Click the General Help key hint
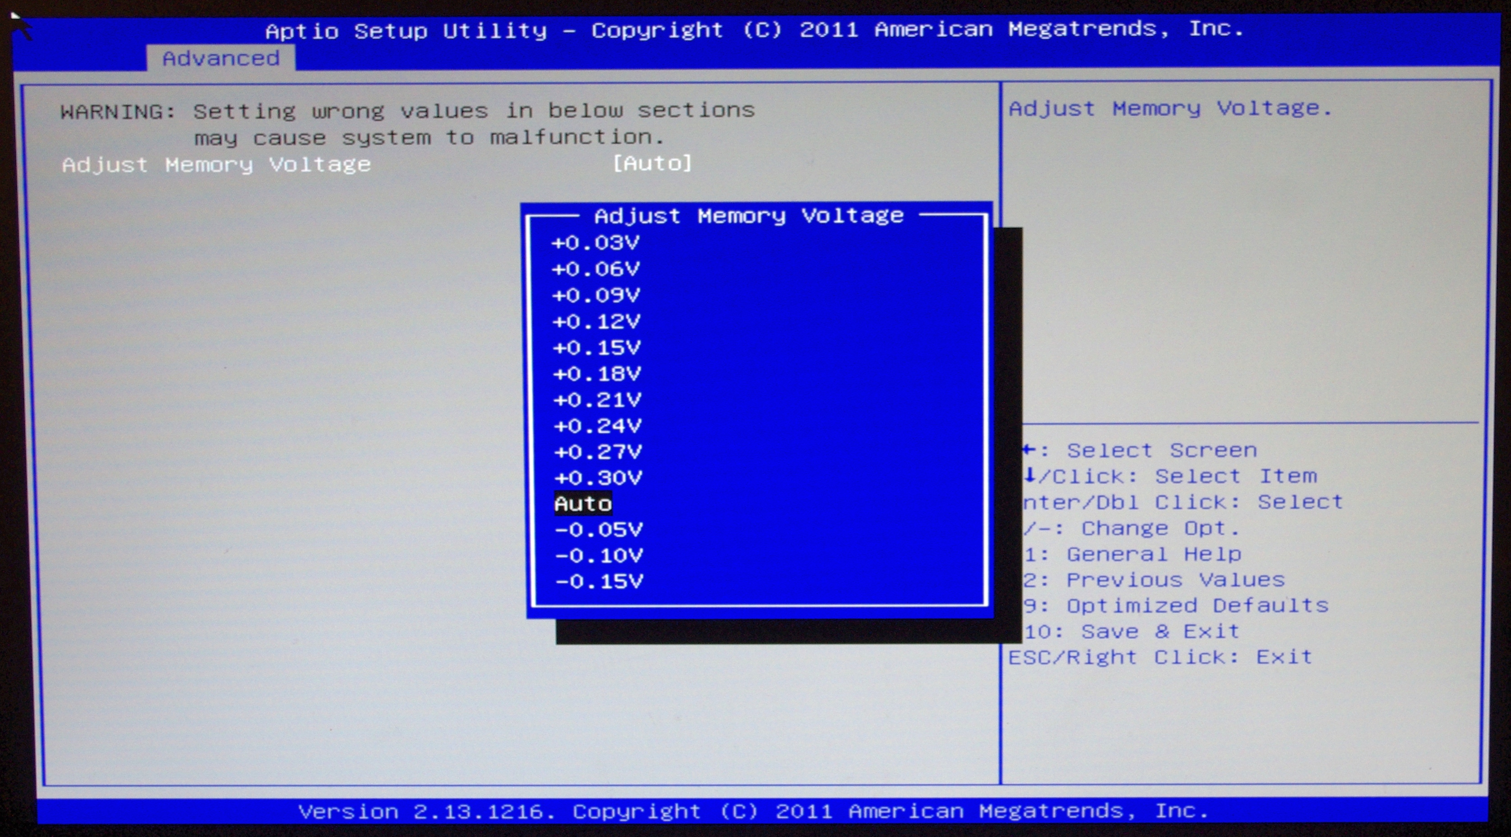 1132,554
